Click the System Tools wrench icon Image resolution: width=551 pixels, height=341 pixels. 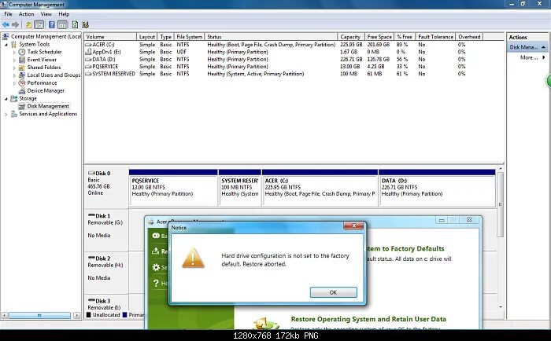tap(13, 44)
